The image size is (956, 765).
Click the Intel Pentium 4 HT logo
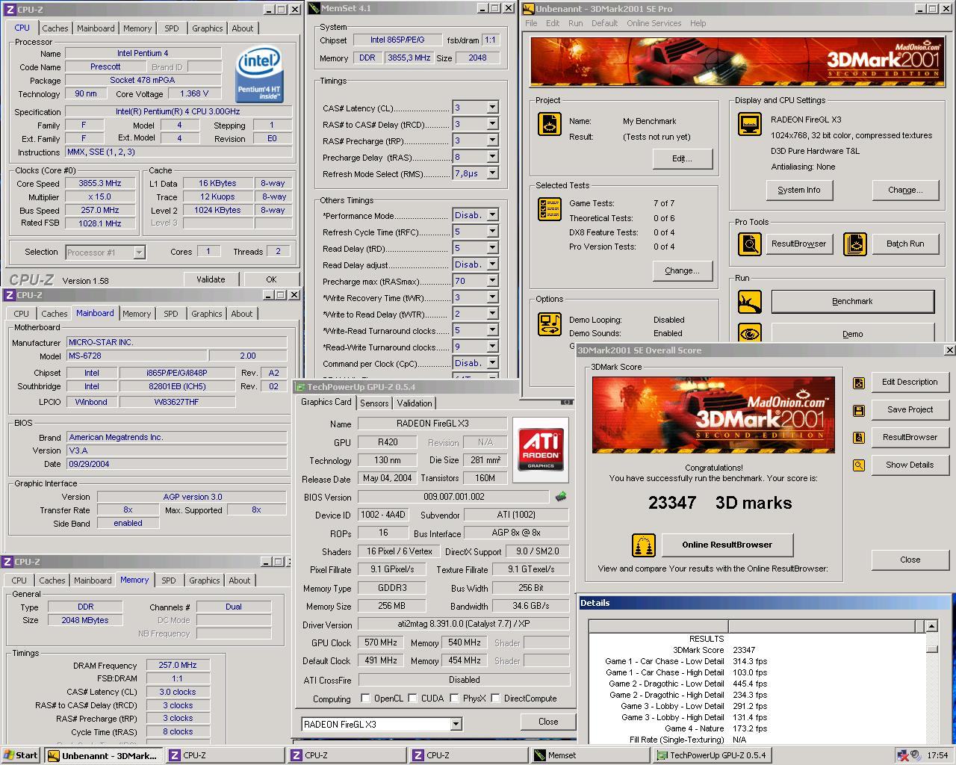point(259,75)
